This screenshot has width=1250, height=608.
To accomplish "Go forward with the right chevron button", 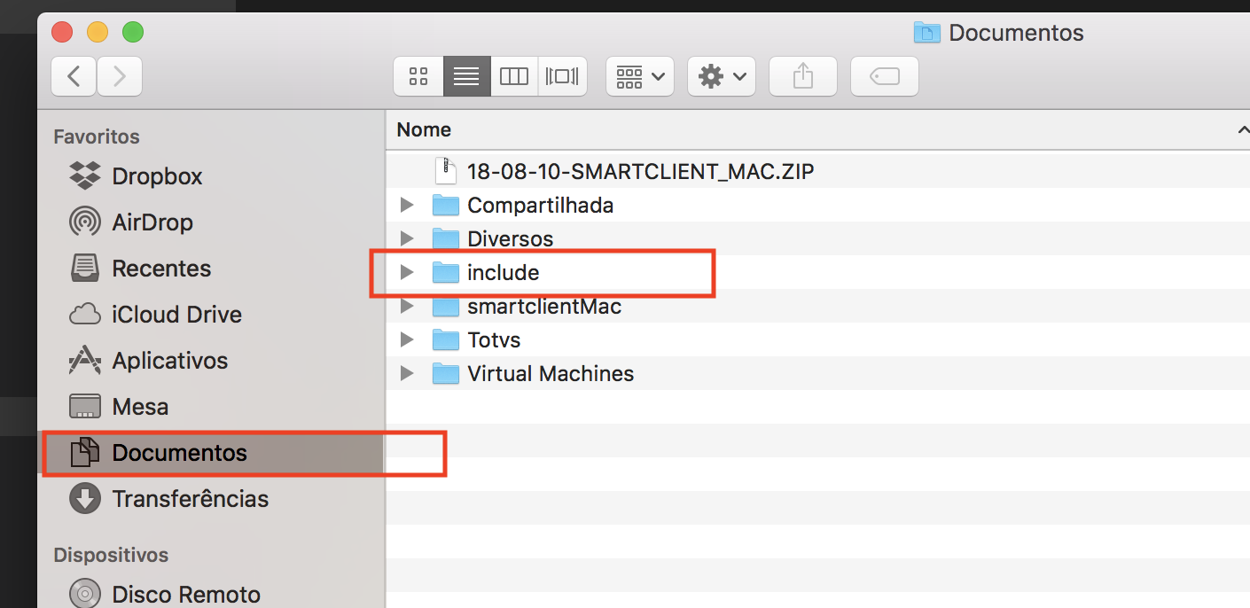I will point(120,76).
